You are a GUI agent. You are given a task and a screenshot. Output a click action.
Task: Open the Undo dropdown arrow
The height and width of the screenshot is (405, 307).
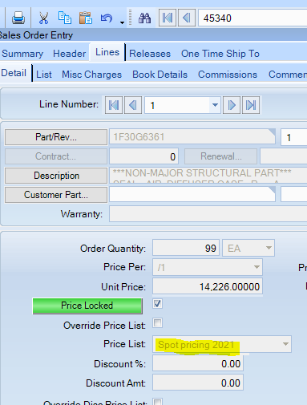pyautogui.click(x=122, y=22)
